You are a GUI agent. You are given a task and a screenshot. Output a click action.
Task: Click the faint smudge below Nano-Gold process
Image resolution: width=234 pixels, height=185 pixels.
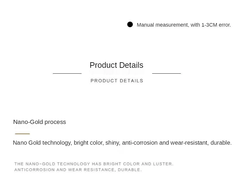click(x=39, y=128)
